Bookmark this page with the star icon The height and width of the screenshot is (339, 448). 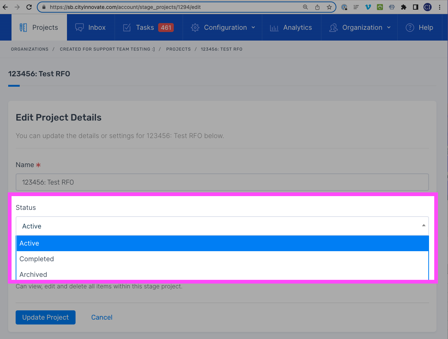pyautogui.click(x=329, y=7)
